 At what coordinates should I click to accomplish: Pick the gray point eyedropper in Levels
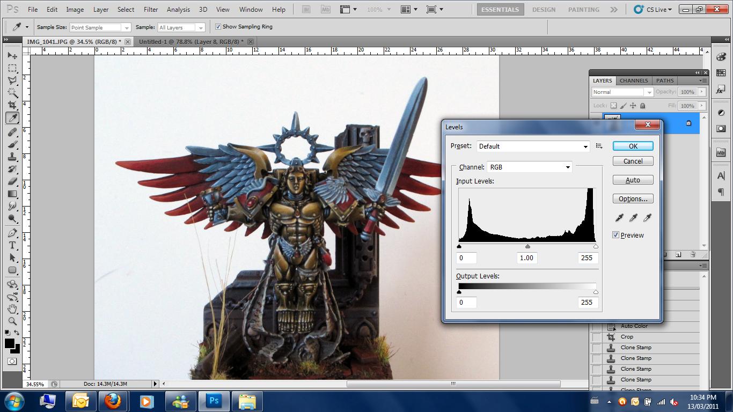(633, 218)
